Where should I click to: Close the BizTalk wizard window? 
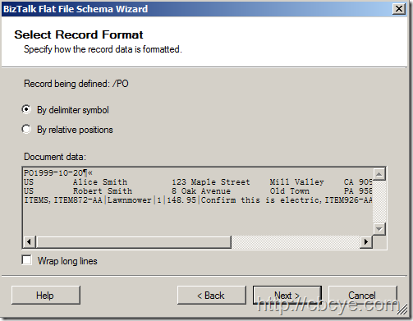click(399, 9)
